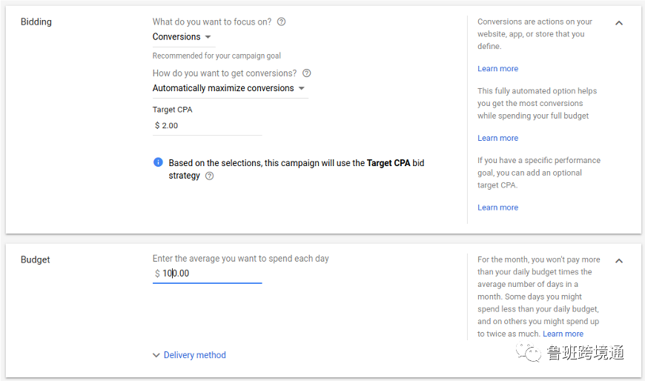Open the Conversions focus dropdown
The height and width of the screenshot is (381, 645).
[182, 37]
